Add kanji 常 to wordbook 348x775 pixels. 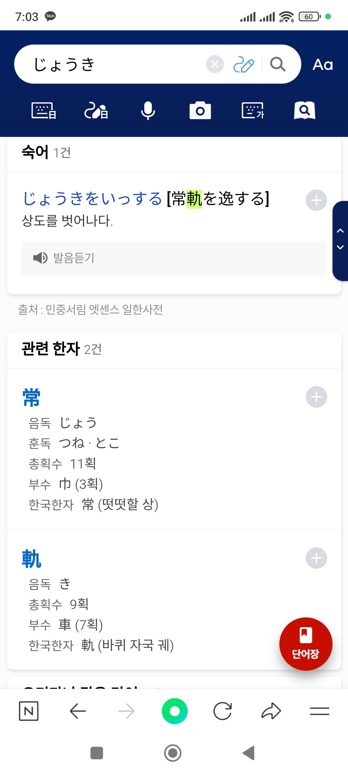point(316,397)
